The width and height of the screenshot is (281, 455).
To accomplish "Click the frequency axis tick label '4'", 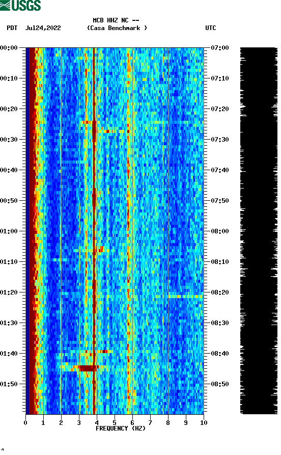I will pyautogui.click(x=97, y=423).
